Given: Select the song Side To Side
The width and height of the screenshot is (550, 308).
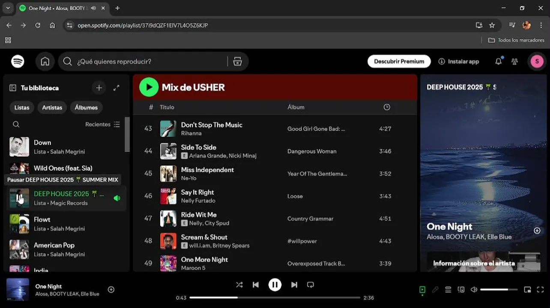Looking at the screenshot, I should pos(198,147).
